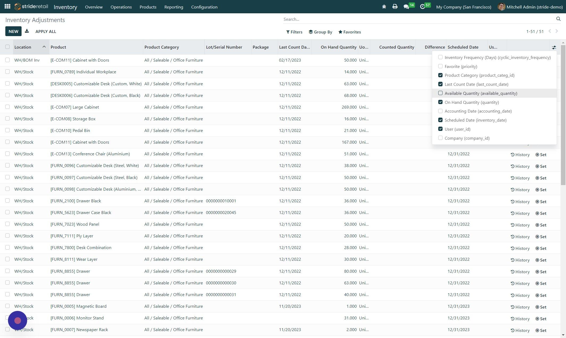This screenshot has height=338, width=566.
Task: Focus the Search input field
Action: (418, 19)
